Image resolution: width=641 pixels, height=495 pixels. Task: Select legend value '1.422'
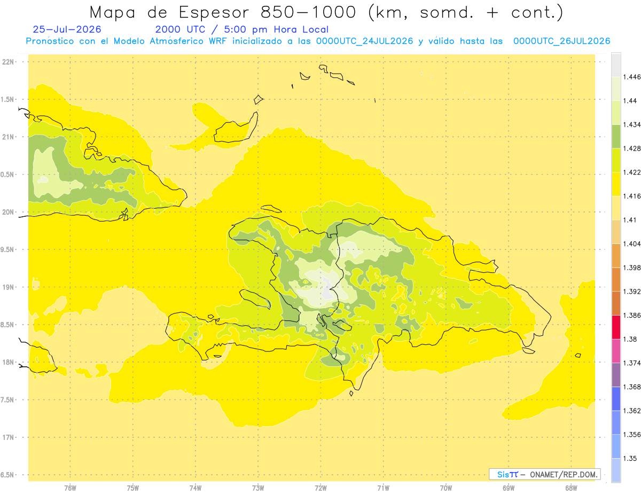tap(633, 172)
